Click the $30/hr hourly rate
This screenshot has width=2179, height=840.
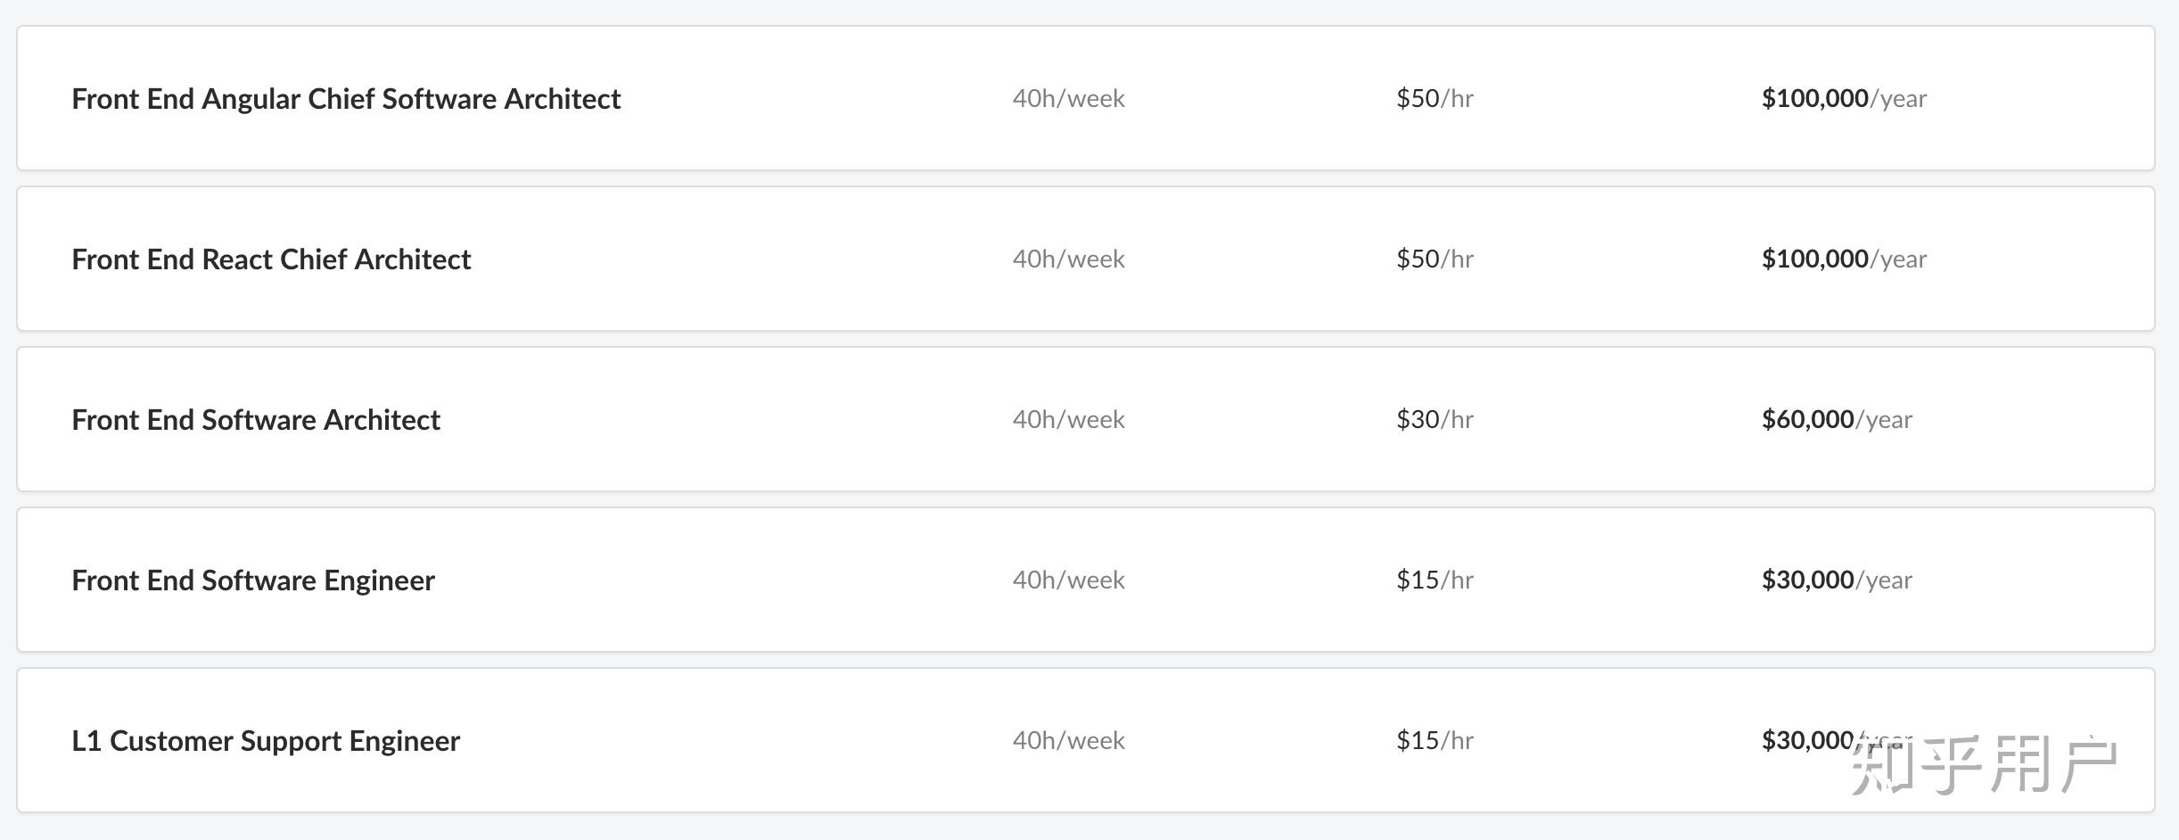click(x=1435, y=419)
